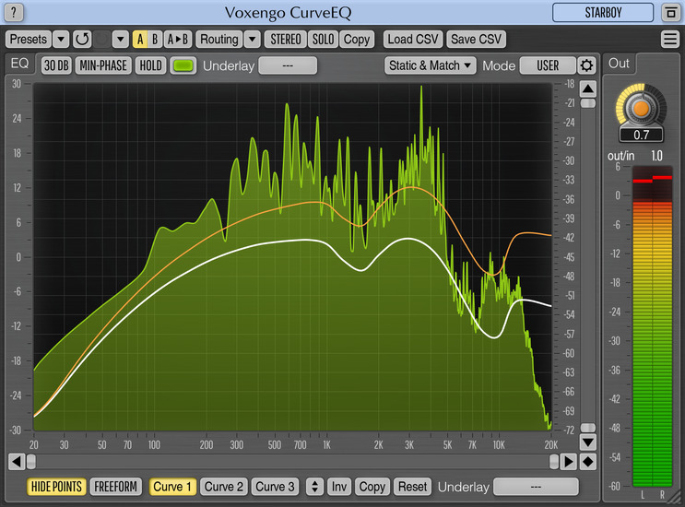Image resolution: width=685 pixels, height=507 pixels.
Task: Click the undo arrow icon
Action: (82, 40)
